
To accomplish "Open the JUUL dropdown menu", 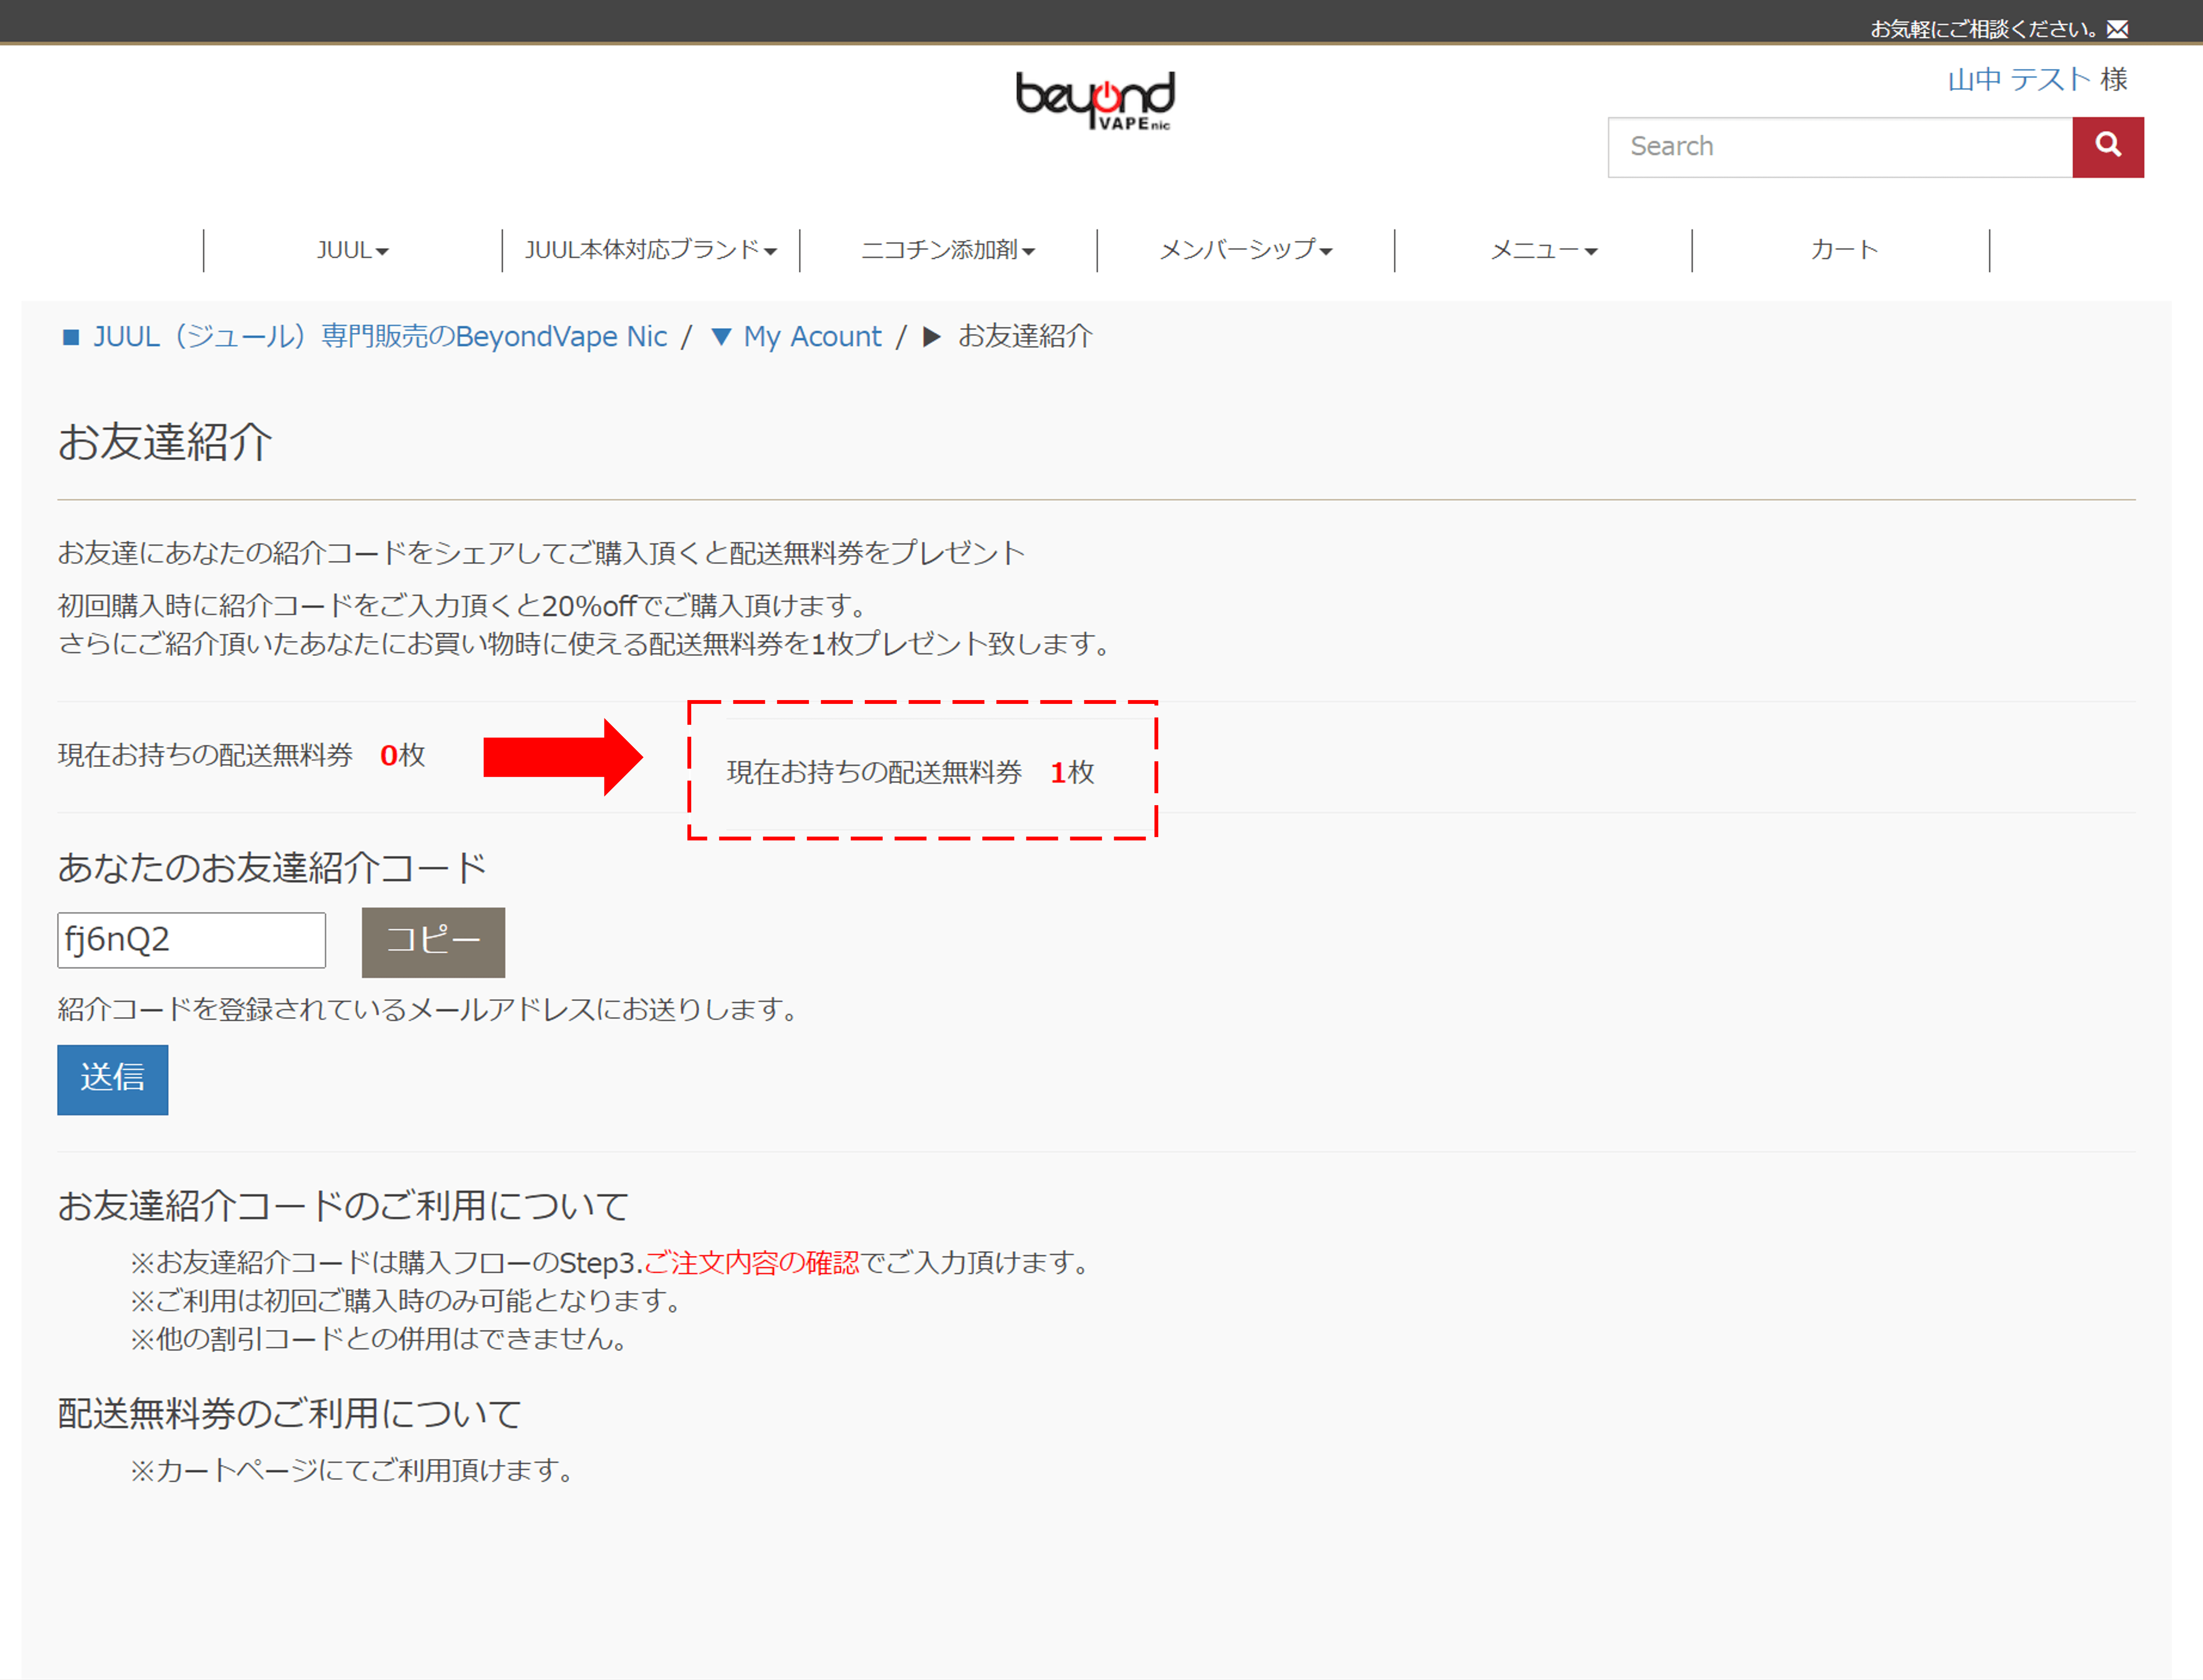I will (352, 250).
